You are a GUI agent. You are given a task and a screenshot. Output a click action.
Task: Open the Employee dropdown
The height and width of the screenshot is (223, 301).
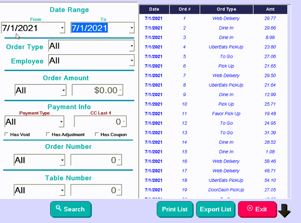click(x=132, y=60)
